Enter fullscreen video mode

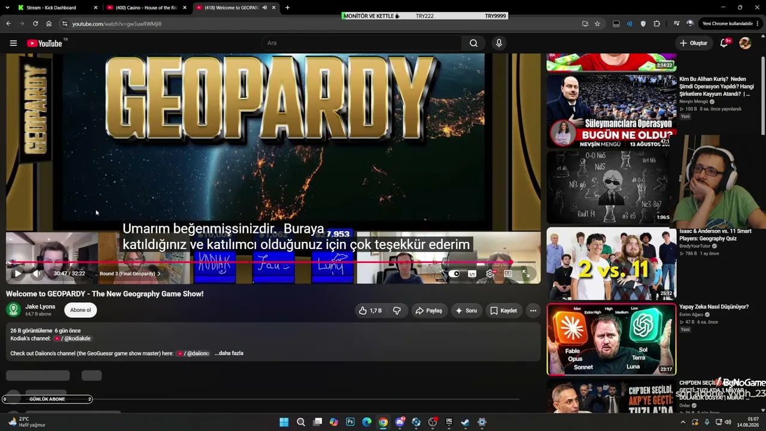coord(525,274)
